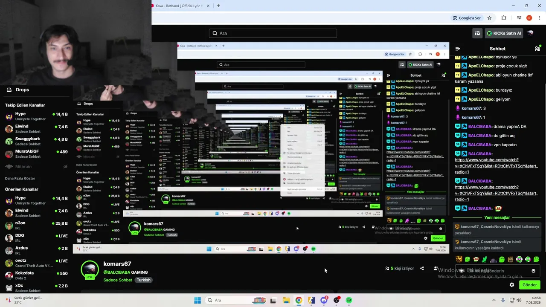Click Drops label in sidebar

tap(22, 90)
